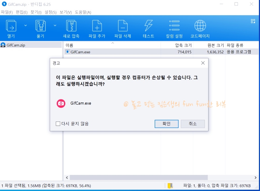This screenshot has width=260, height=191.
Task: Expand the dropdown arrow next to 열기
Action: click(x=25, y=25)
